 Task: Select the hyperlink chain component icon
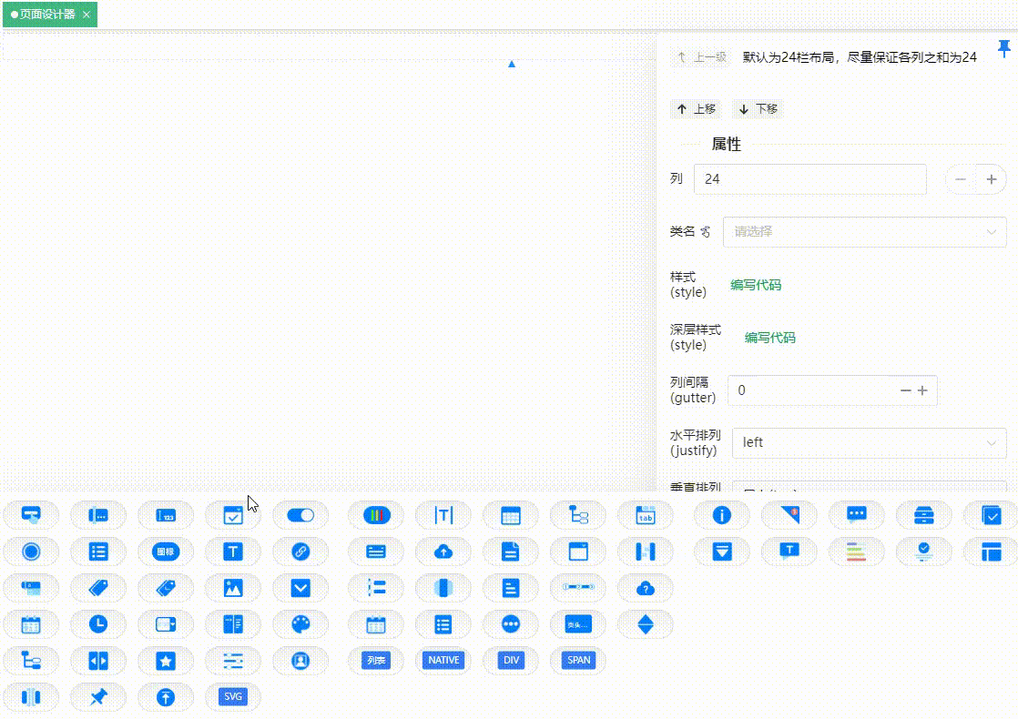pyautogui.click(x=300, y=551)
